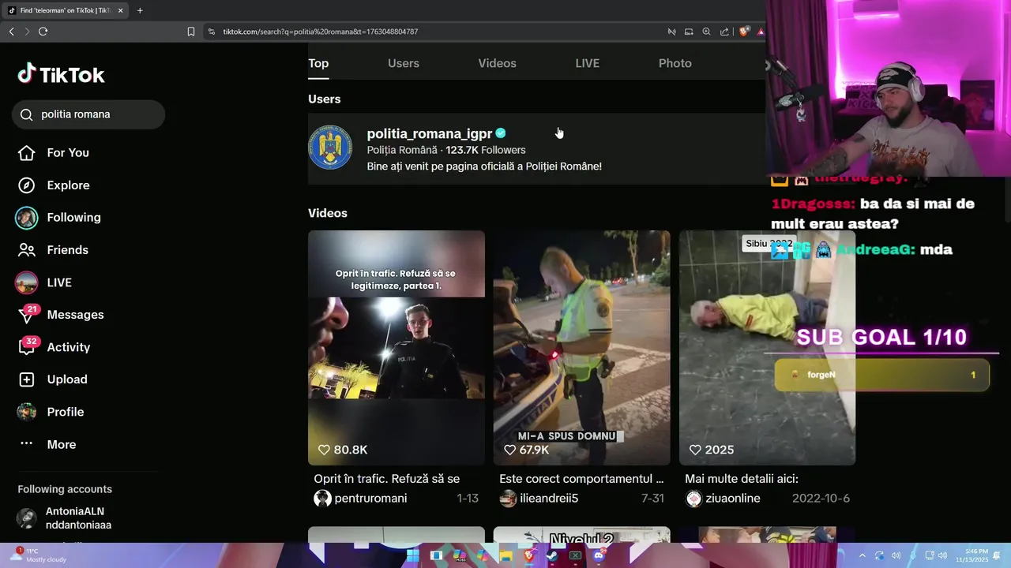Click the Upload plus icon

(x=27, y=379)
